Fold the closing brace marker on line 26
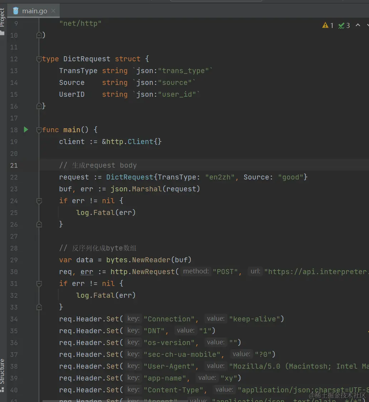369x402 pixels. tap(39, 224)
